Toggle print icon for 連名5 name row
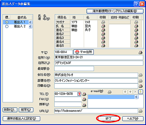Viewport: 146px width, 125px height. tap(103, 46)
